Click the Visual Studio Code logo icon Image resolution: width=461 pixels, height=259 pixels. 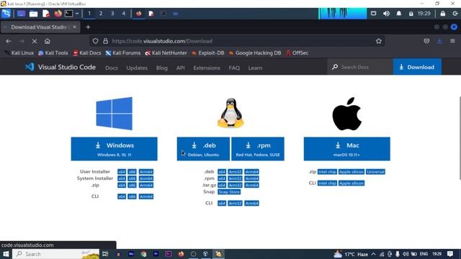pyautogui.click(x=30, y=67)
